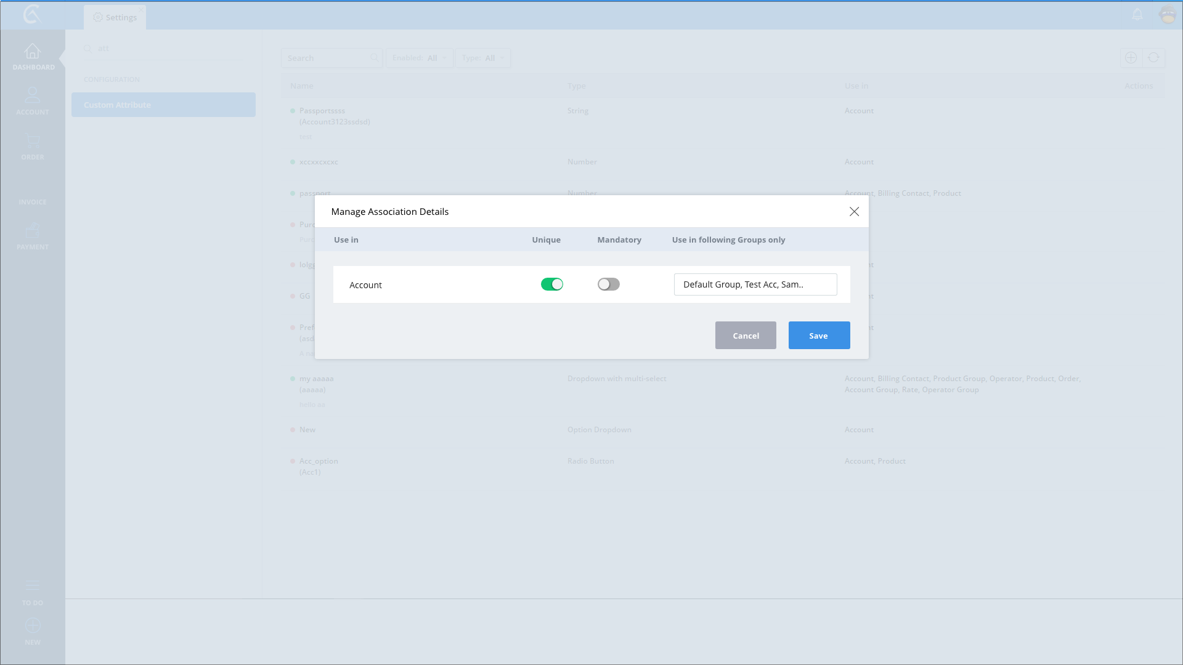This screenshot has height=665, width=1183.
Task: Open the To Do list icon
Action: click(33, 586)
